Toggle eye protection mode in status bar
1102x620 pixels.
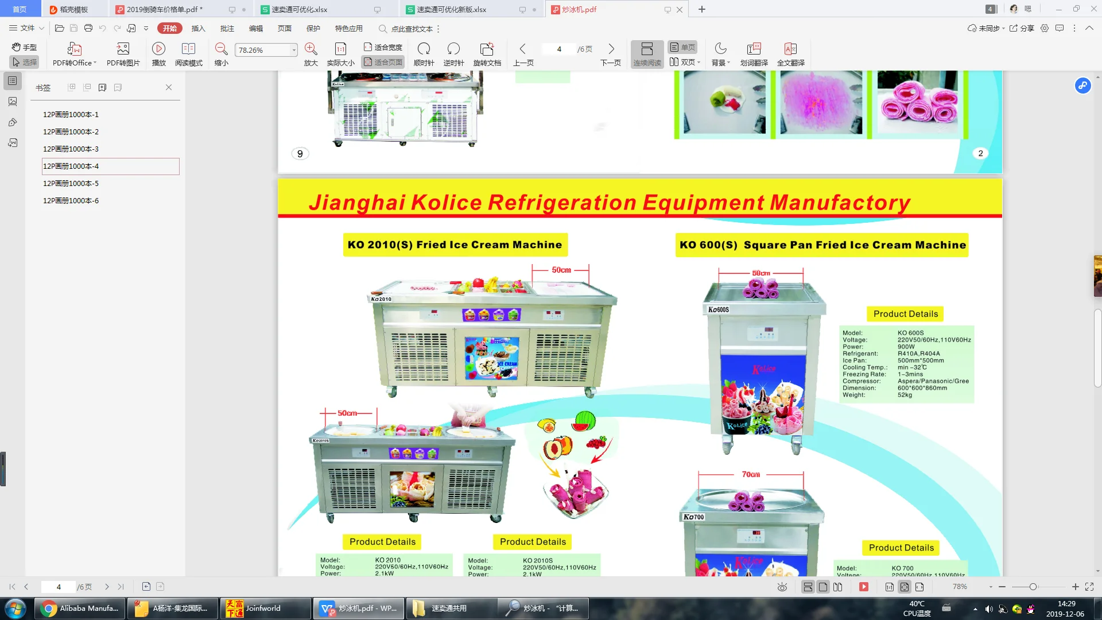coord(782,587)
